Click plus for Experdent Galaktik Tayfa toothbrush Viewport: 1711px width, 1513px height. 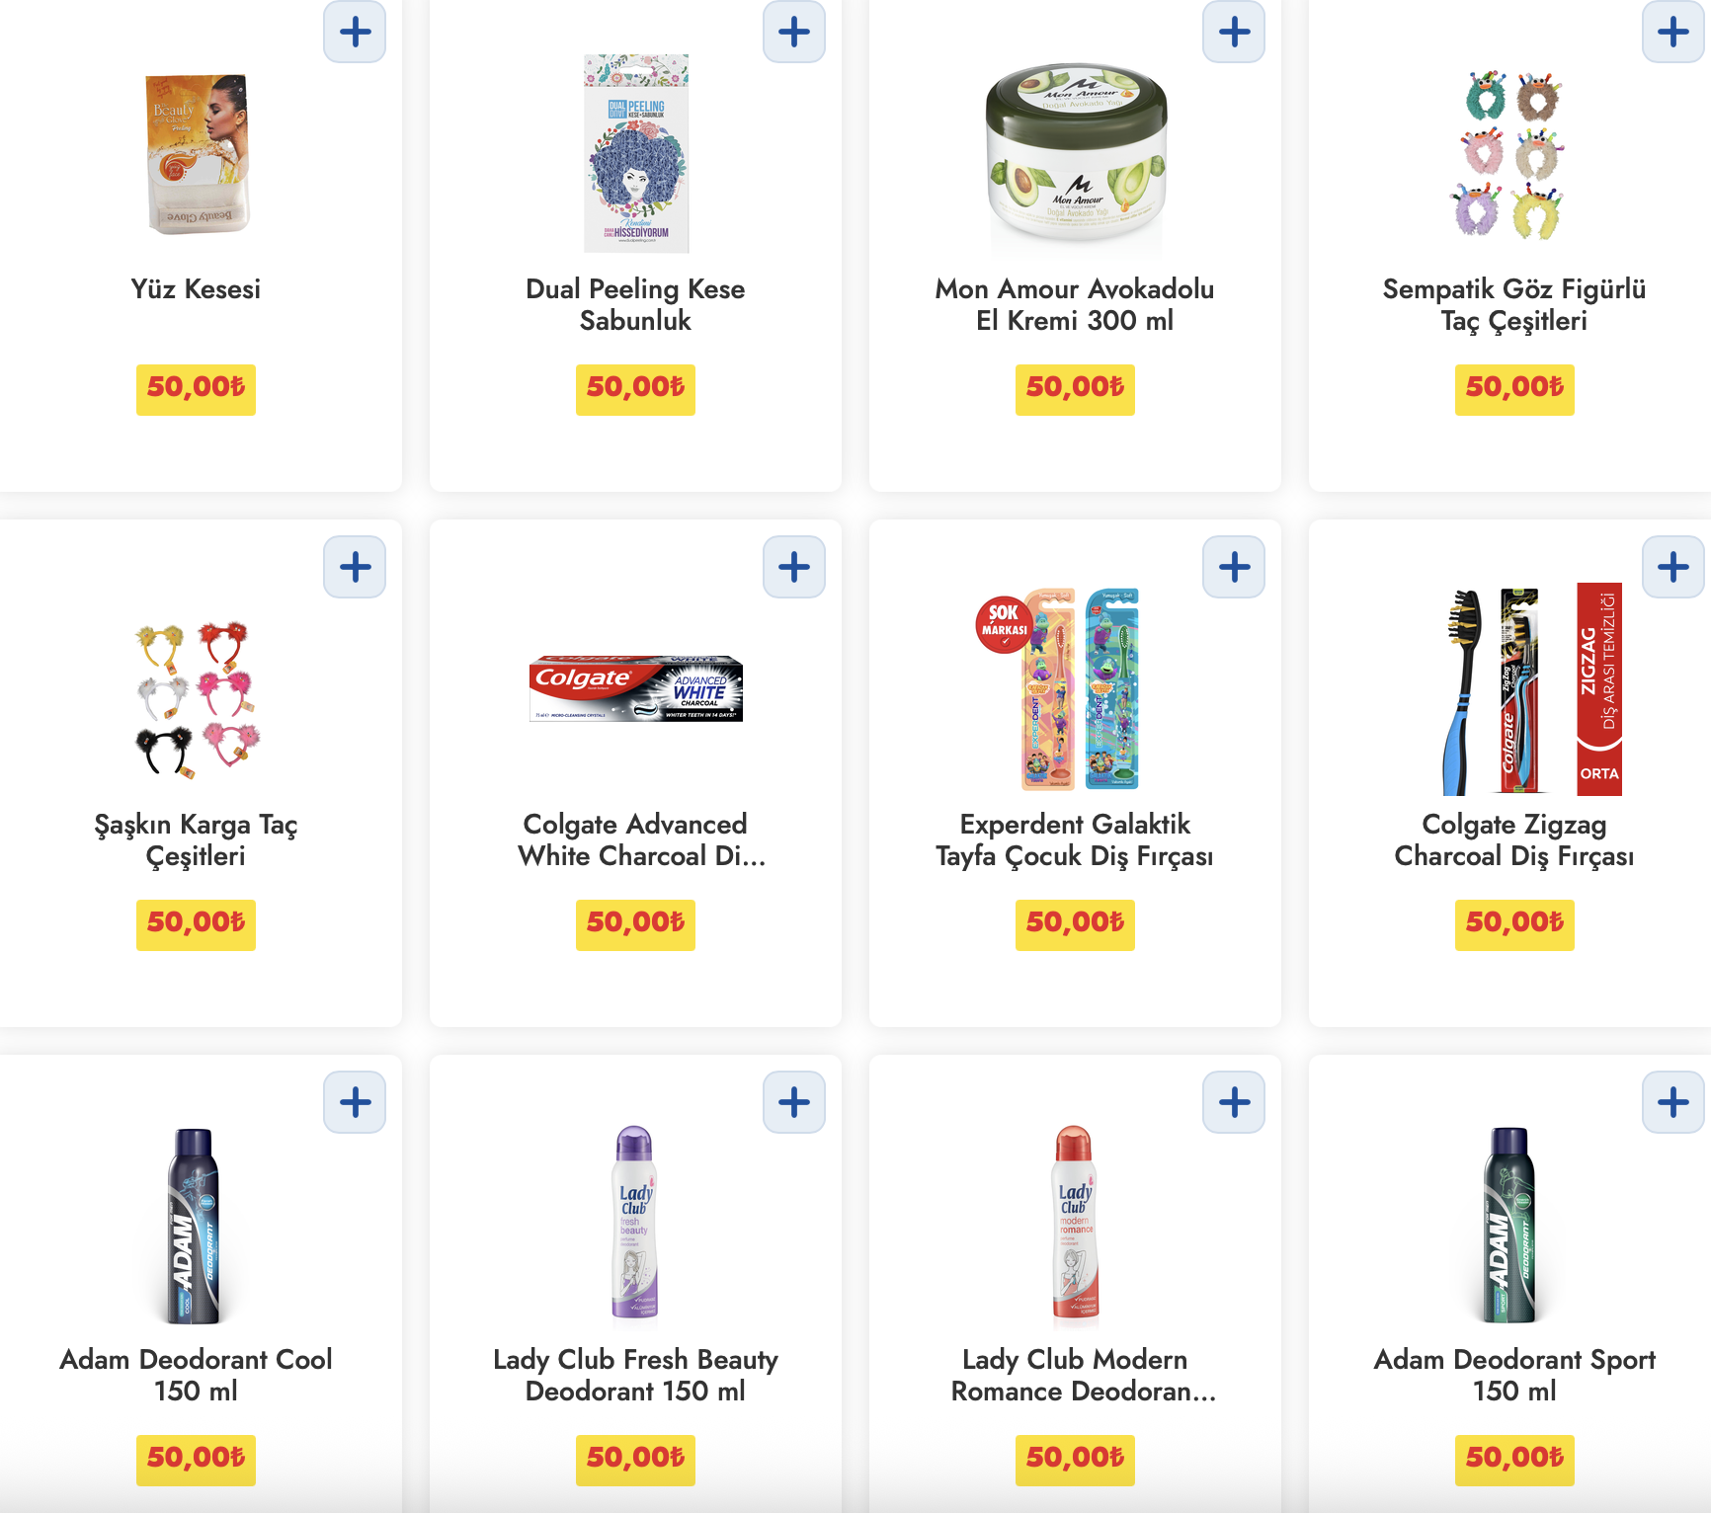[x=1234, y=567]
